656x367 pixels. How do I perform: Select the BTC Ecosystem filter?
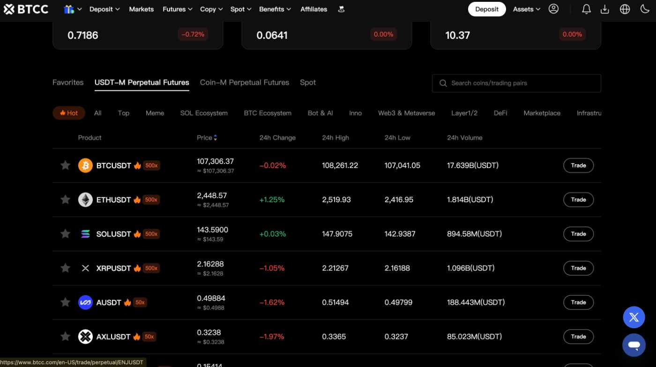click(x=268, y=113)
